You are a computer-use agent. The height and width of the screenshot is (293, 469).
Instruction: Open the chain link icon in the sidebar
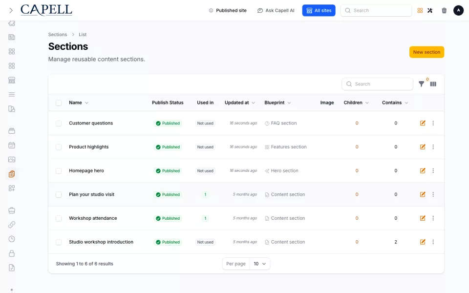coord(12,225)
